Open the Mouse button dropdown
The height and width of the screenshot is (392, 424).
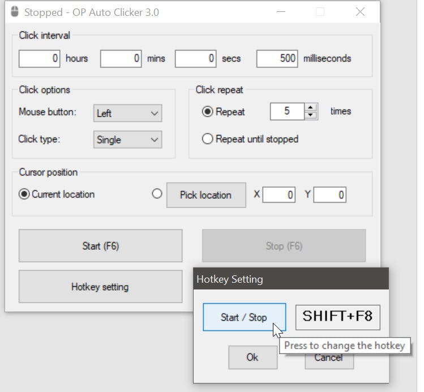[127, 113]
